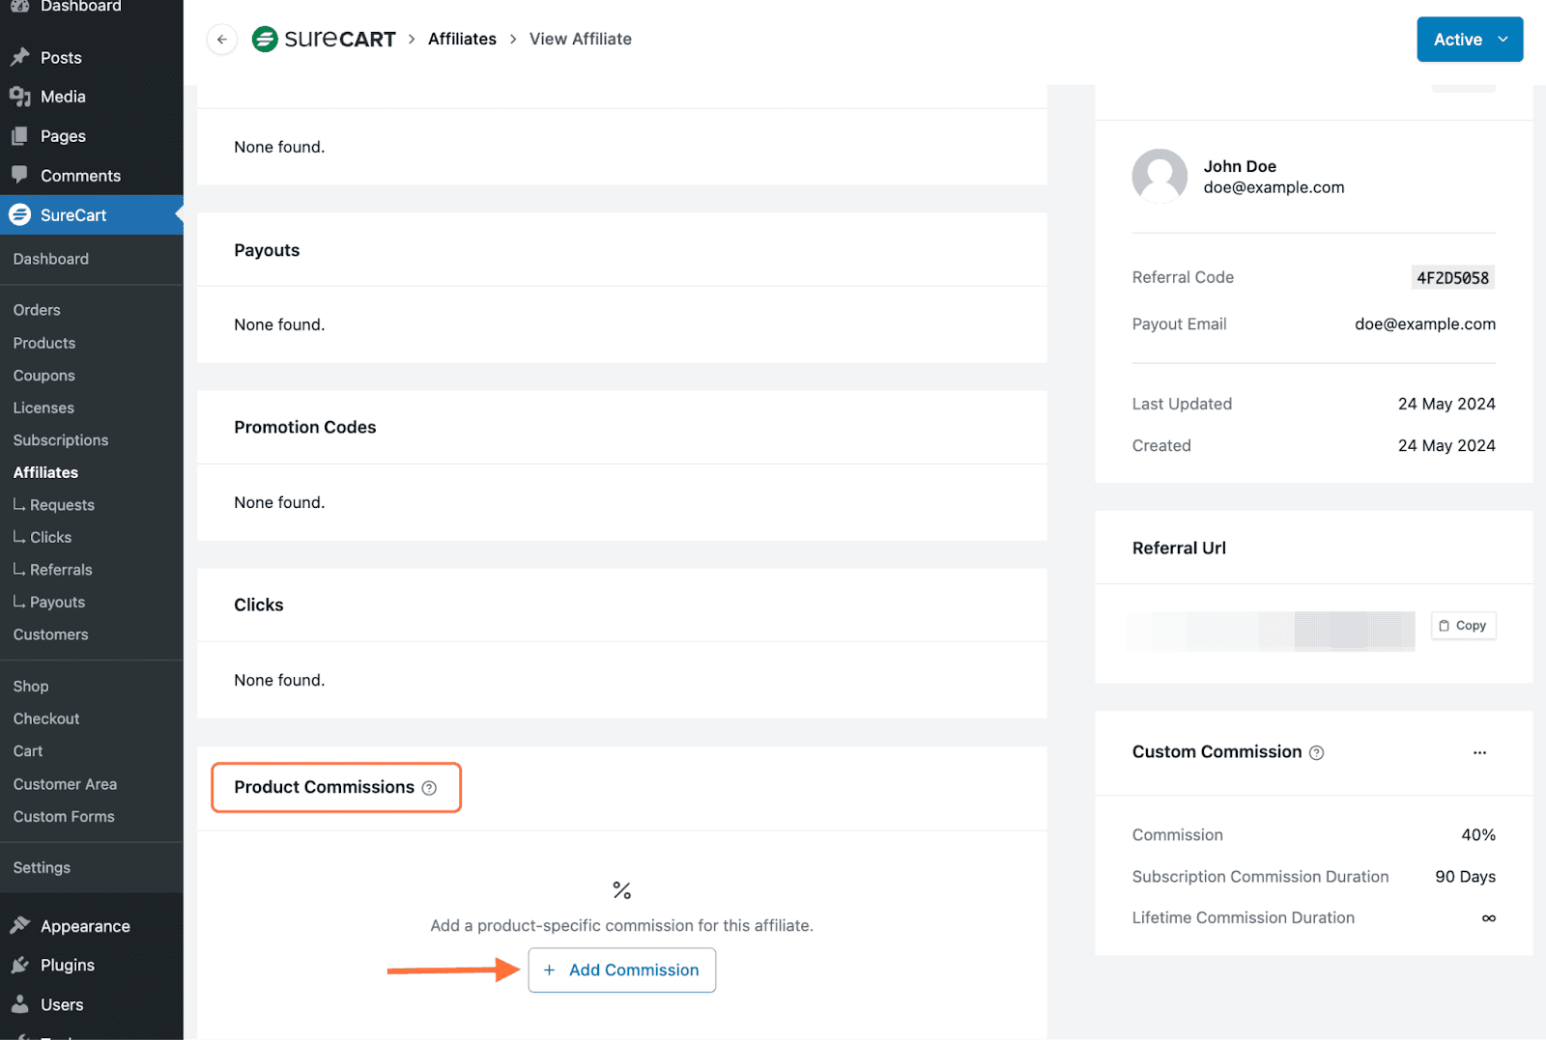Click the blurred referral URL field
This screenshot has width=1546, height=1040.
point(1271,631)
